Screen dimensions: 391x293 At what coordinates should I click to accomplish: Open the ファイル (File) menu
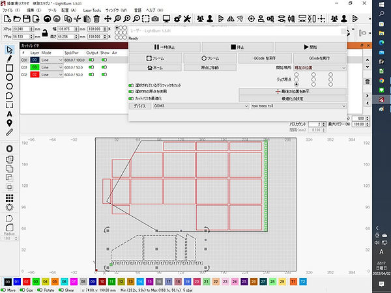(x=11, y=10)
